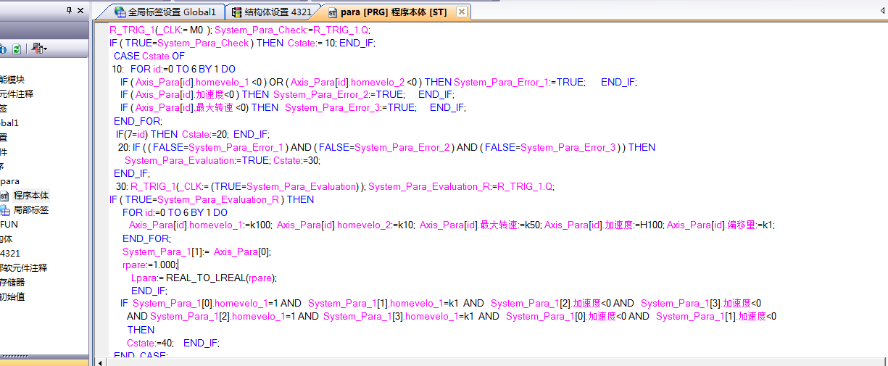
Task: Click the 局部标签 label table icon
Action: tap(5, 210)
